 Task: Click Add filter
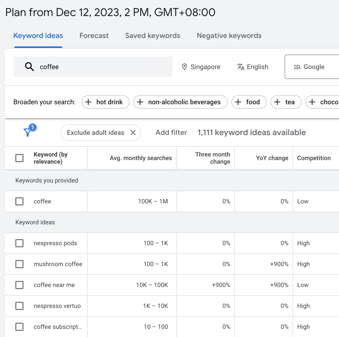171,132
